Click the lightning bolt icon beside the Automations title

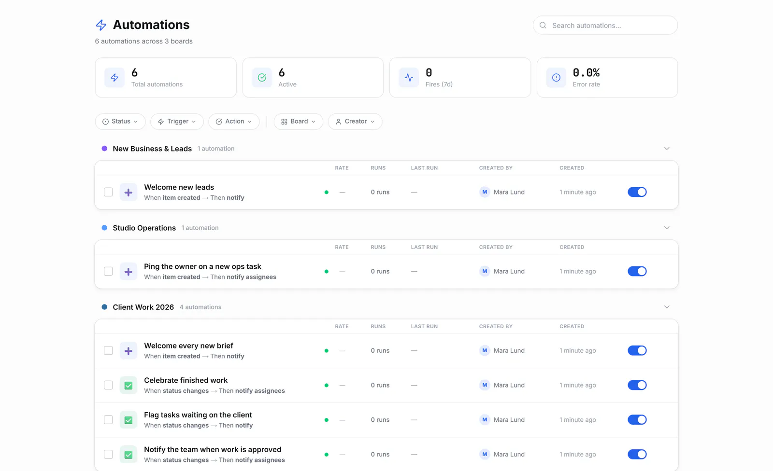click(101, 25)
